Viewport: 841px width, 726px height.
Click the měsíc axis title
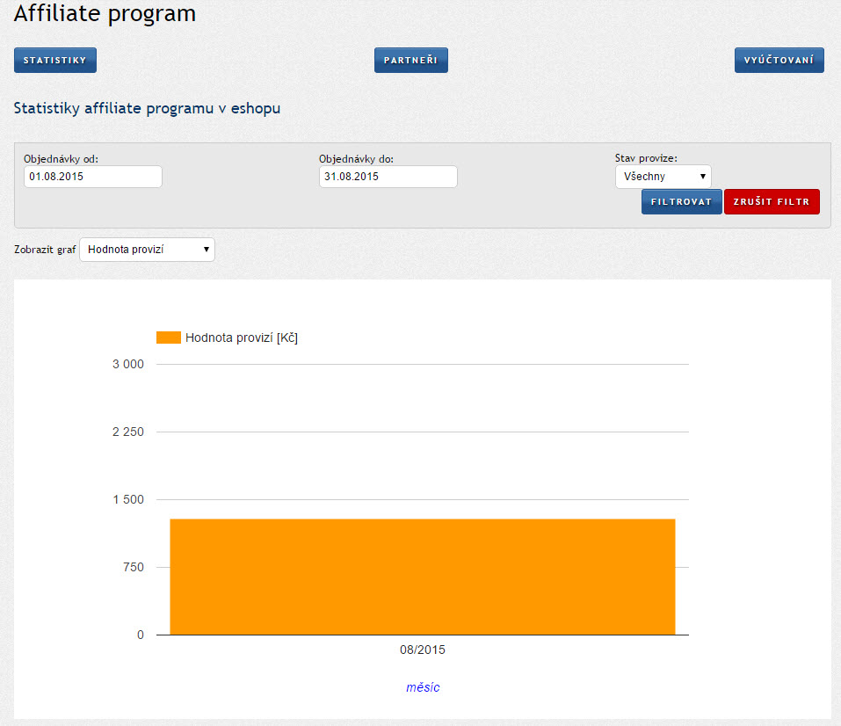click(422, 687)
